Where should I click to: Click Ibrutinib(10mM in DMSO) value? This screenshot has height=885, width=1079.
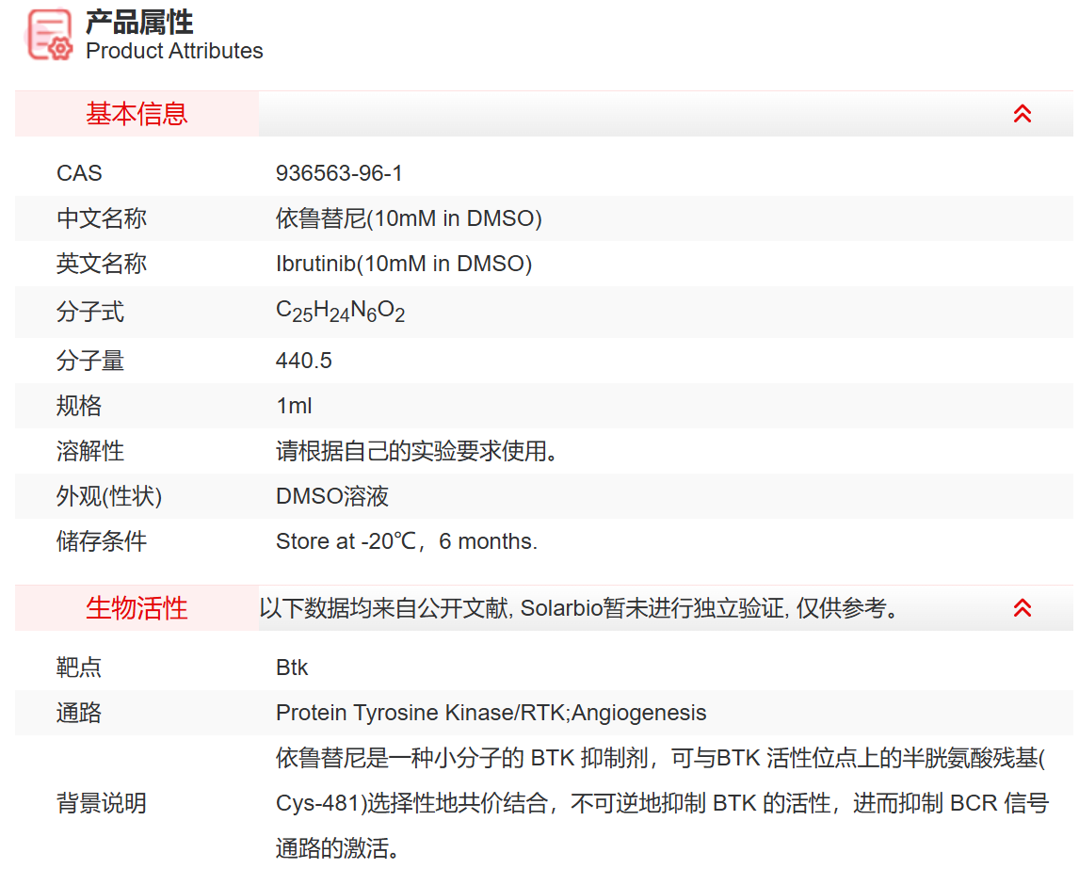(404, 264)
